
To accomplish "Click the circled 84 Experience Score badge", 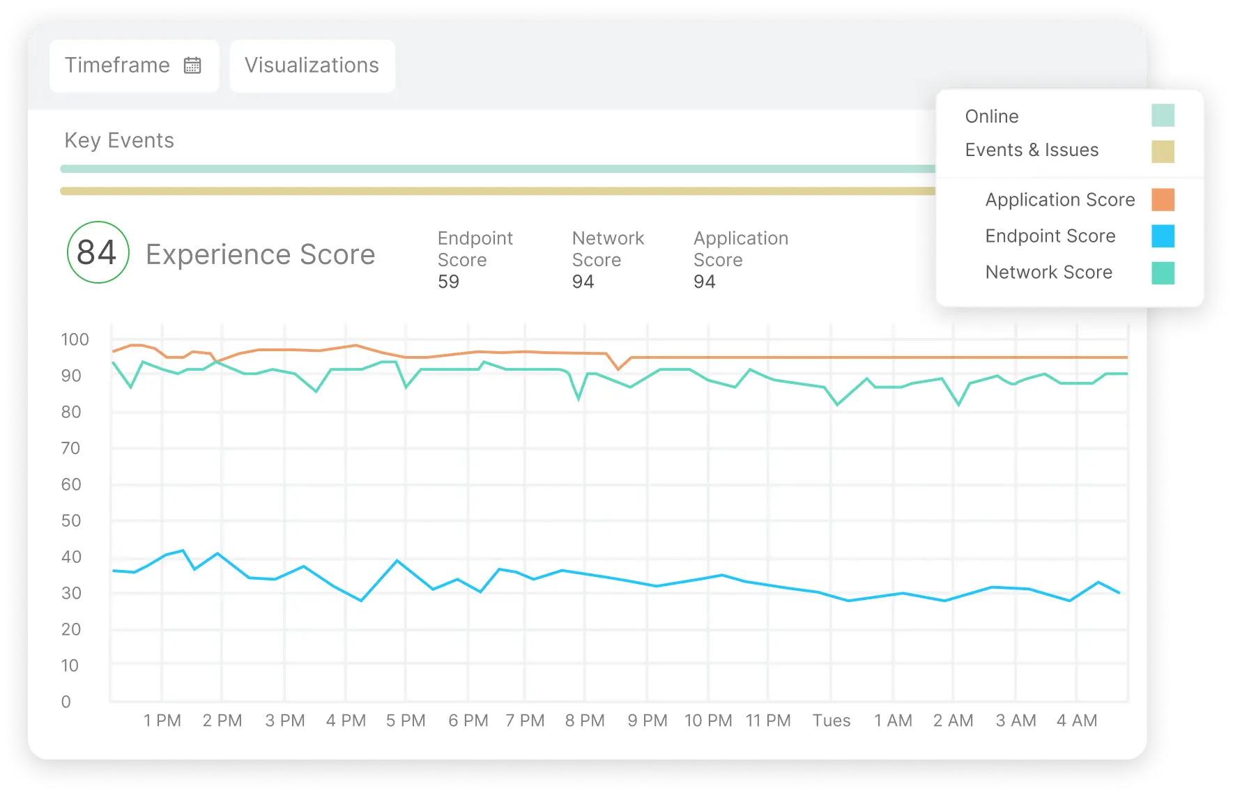I will point(98,253).
